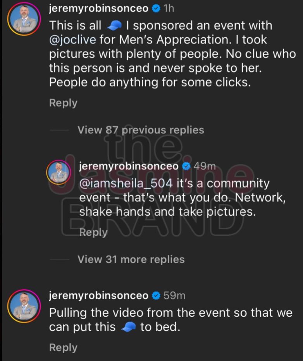Open jeremyrobinsonceo username on the 49m reply
The width and height of the screenshot is (303, 361).
click(129, 166)
